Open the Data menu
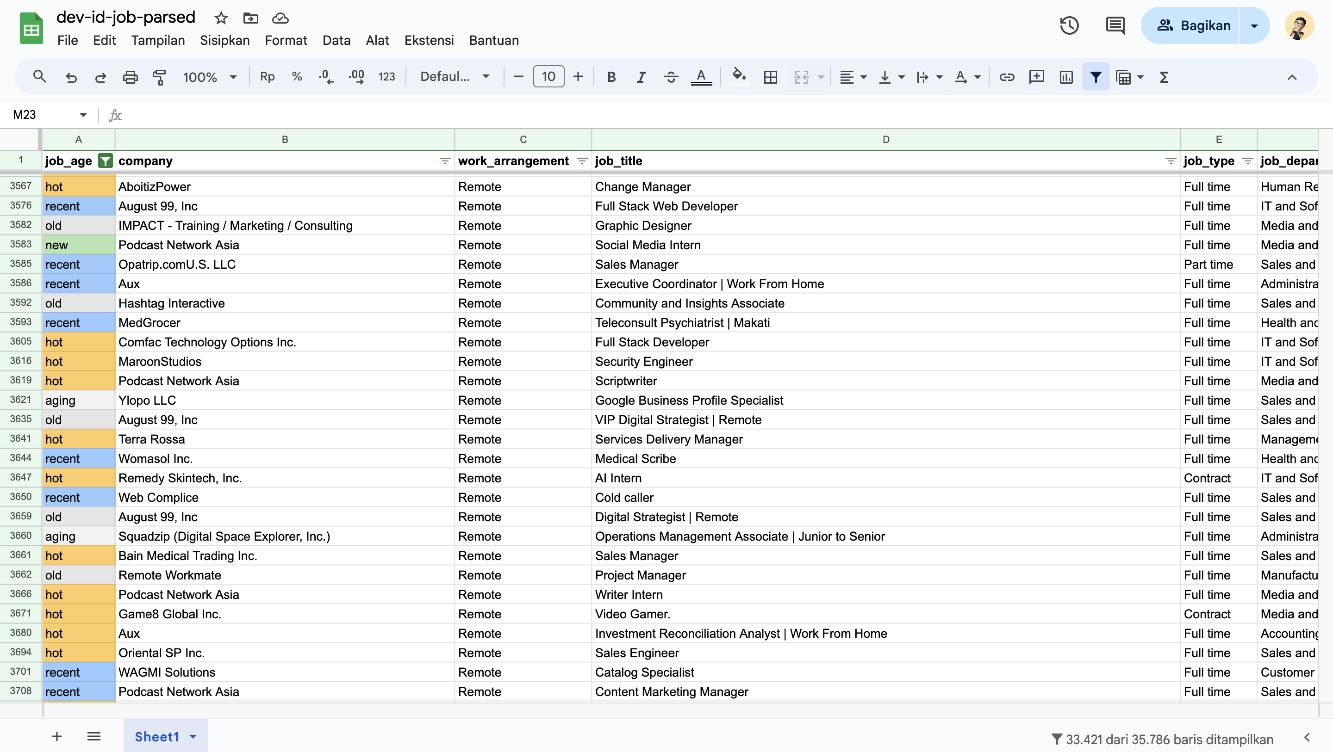This screenshot has height=752, width=1333. 336,40
